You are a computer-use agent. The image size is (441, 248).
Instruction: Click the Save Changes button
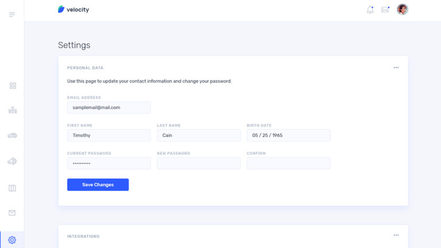click(x=98, y=184)
